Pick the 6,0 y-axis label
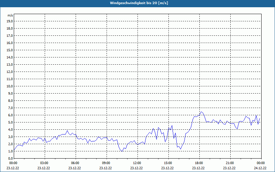The image size is (275, 172). point(10,115)
